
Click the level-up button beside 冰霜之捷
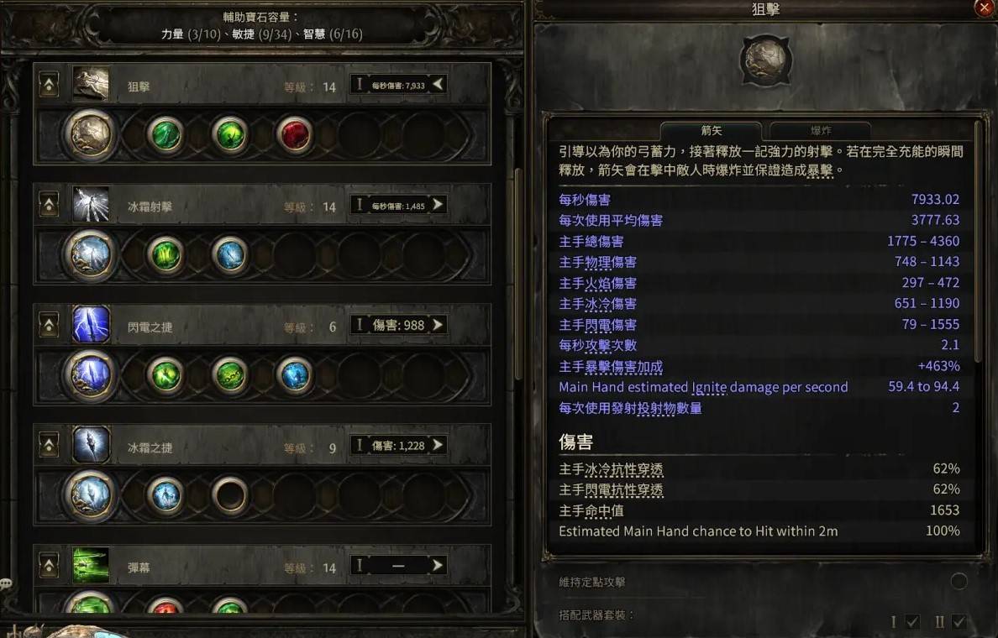tap(49, 445)
